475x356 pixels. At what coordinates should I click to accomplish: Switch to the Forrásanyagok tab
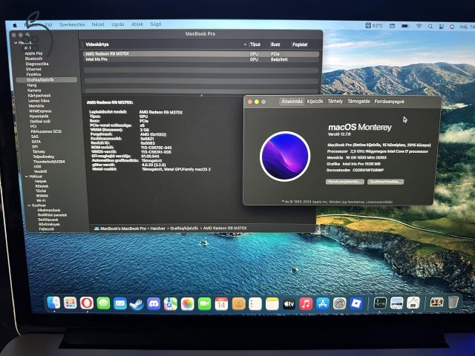tap(390, 102)
